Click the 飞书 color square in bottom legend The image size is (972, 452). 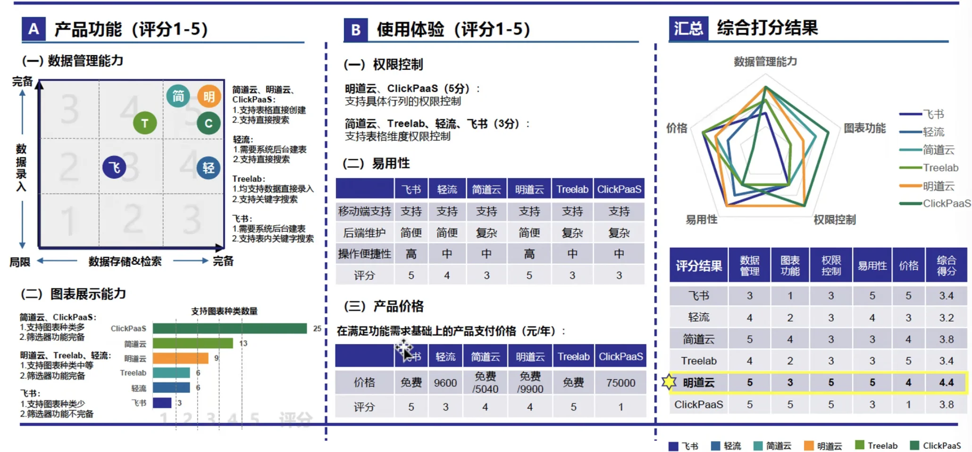tap(673, 446)
